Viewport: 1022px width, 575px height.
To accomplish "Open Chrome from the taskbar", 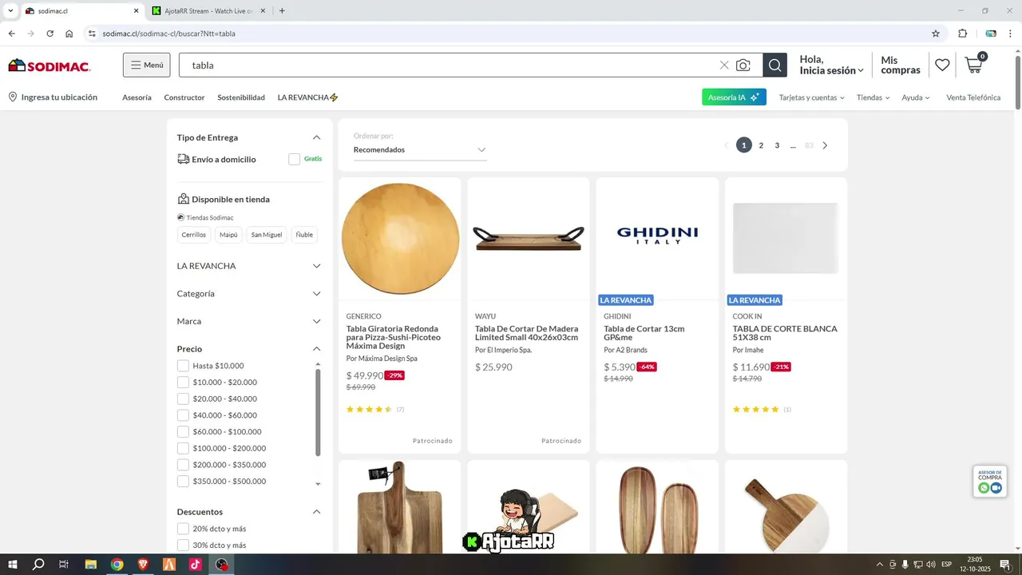I will [x=117, y=565].
